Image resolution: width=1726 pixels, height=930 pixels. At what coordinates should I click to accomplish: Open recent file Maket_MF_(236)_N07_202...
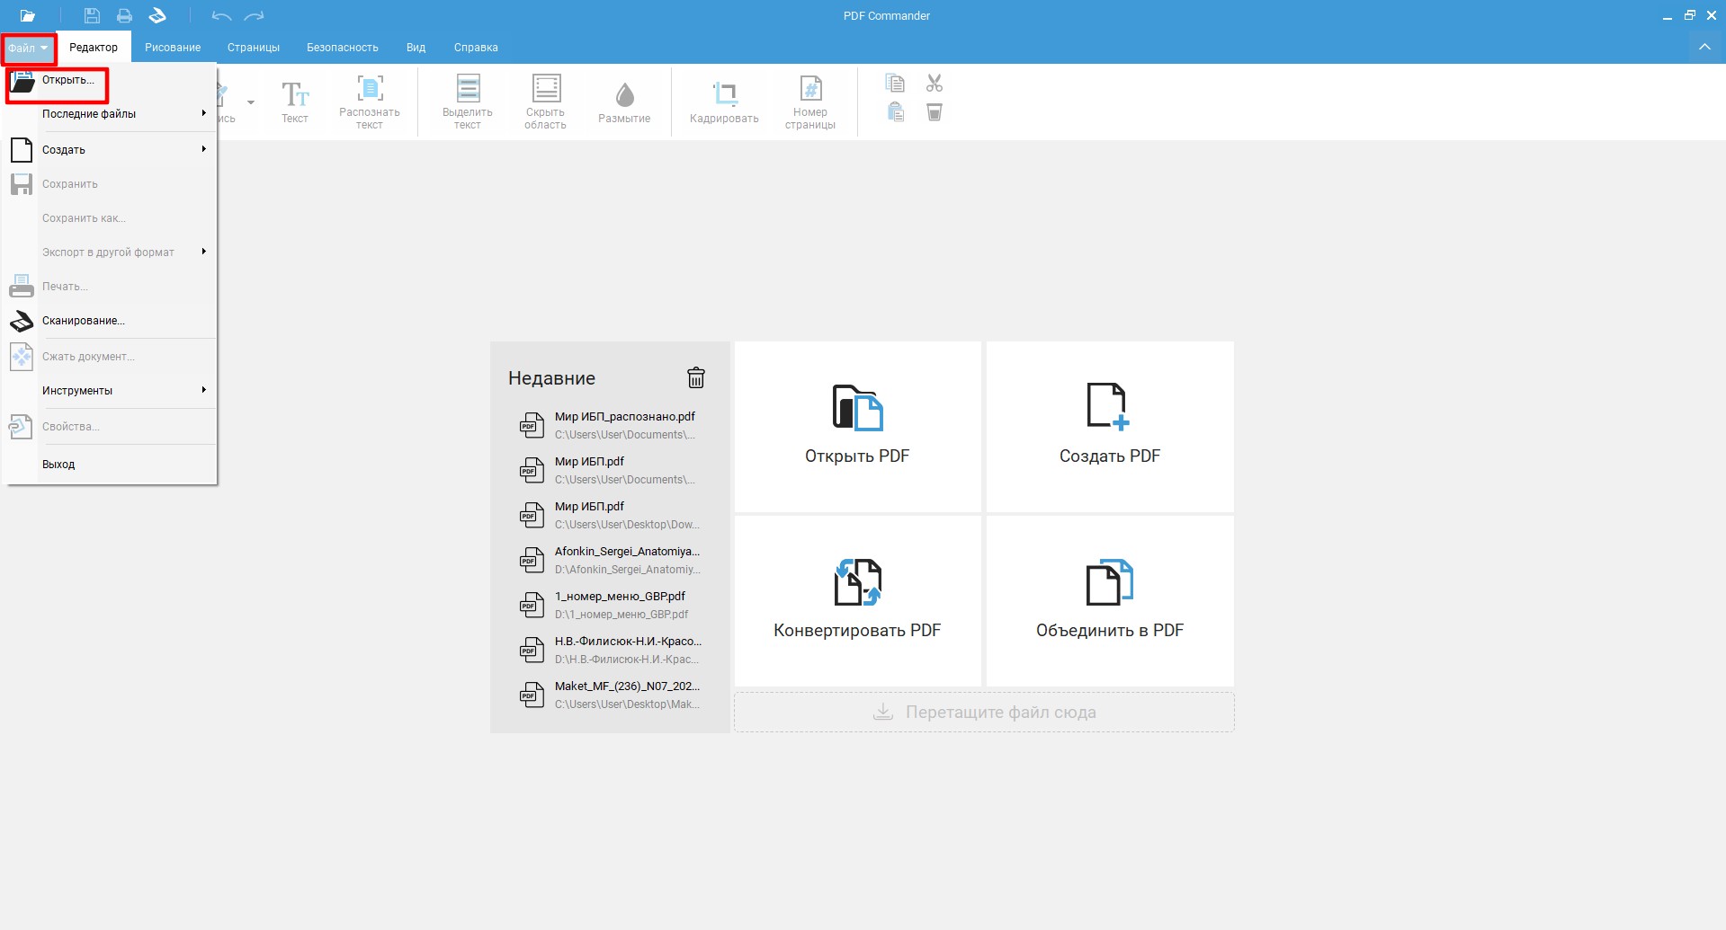611,695
